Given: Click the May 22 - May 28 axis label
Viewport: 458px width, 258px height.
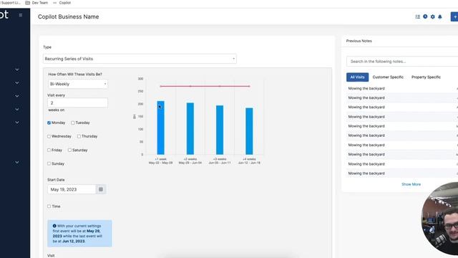Looking at the screenshot, I should coord(160,163).
